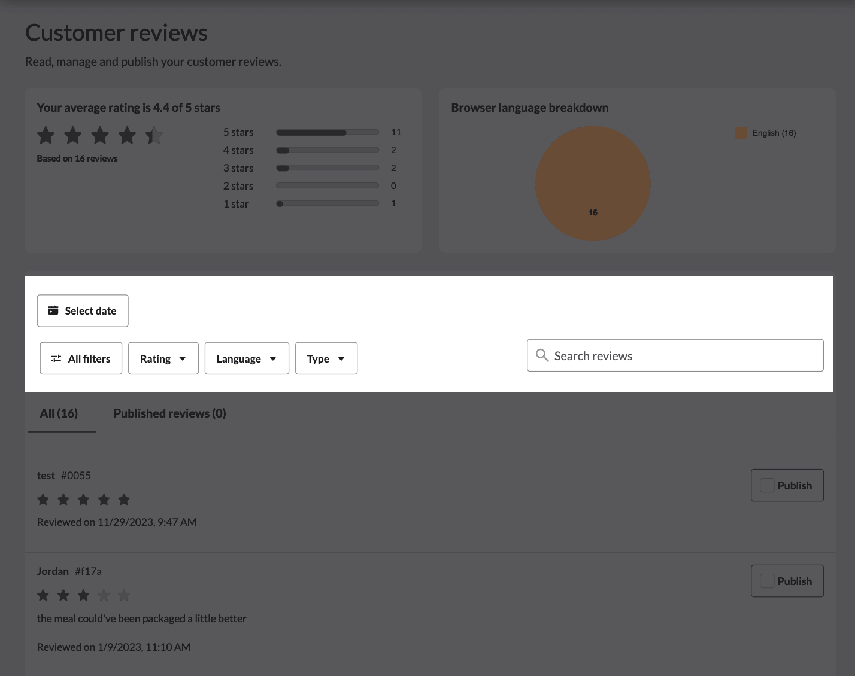This screenshot has width=855, height=676.
Task: Click the fifth star on test's review
Action: click(x=124, y=499)
